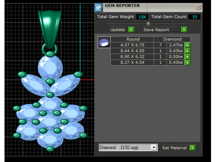Click the green arrow for the 6.90 X 6.32 row

click(187, 57)
